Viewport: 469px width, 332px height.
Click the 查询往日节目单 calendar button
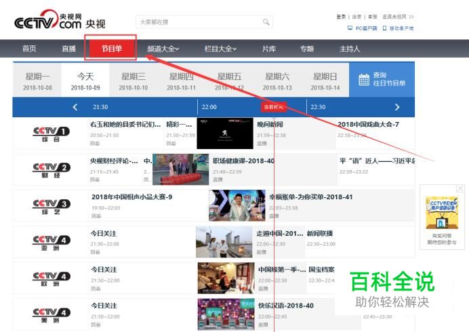pos(382,79)
